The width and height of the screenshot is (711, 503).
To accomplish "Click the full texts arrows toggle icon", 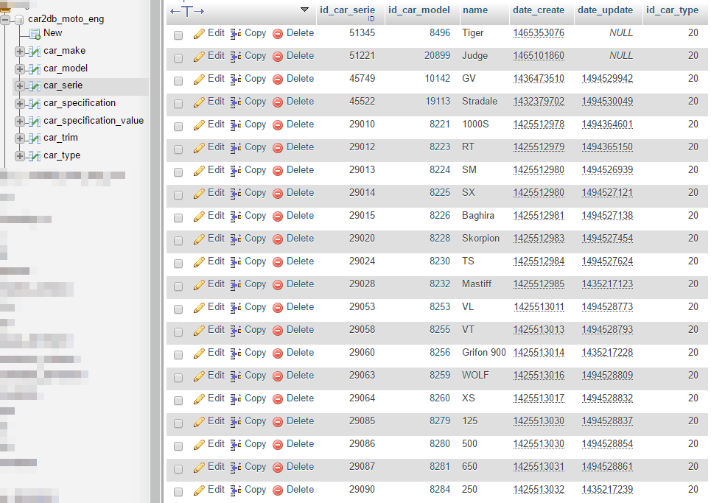I will point(187,11).
